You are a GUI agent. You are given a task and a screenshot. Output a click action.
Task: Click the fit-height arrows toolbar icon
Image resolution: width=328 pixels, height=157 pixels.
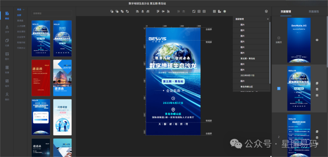(204, 11)
